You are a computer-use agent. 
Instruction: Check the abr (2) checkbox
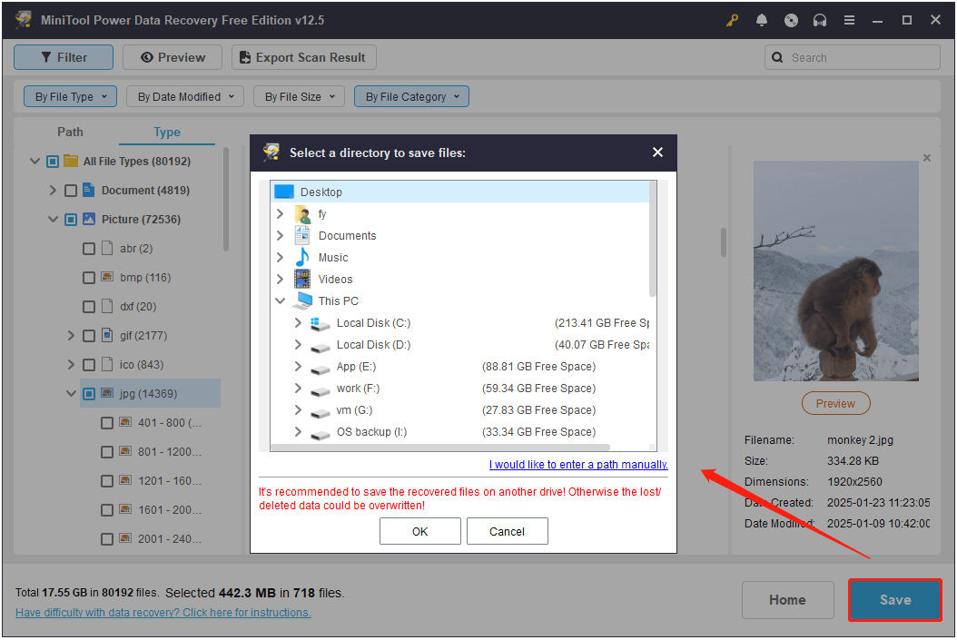88,249
